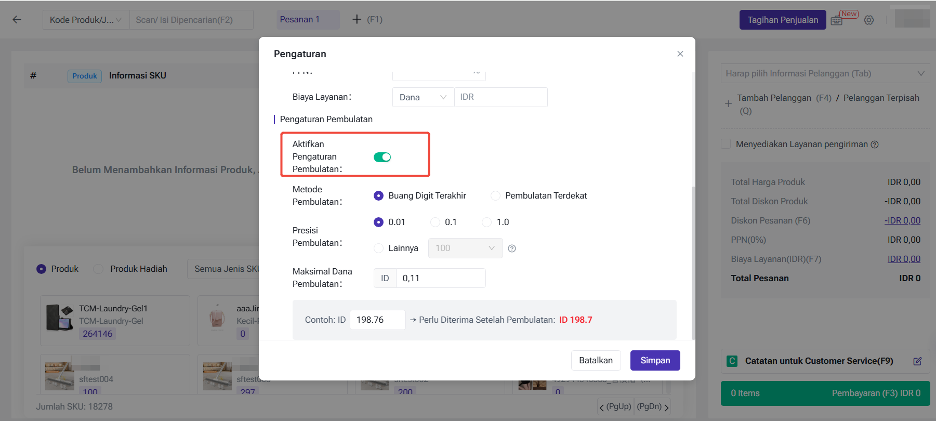This screenshot has height=421, width=936.
Task: Select Pembulatan Terdekat radio option
Action: click(x=496, y=196)
